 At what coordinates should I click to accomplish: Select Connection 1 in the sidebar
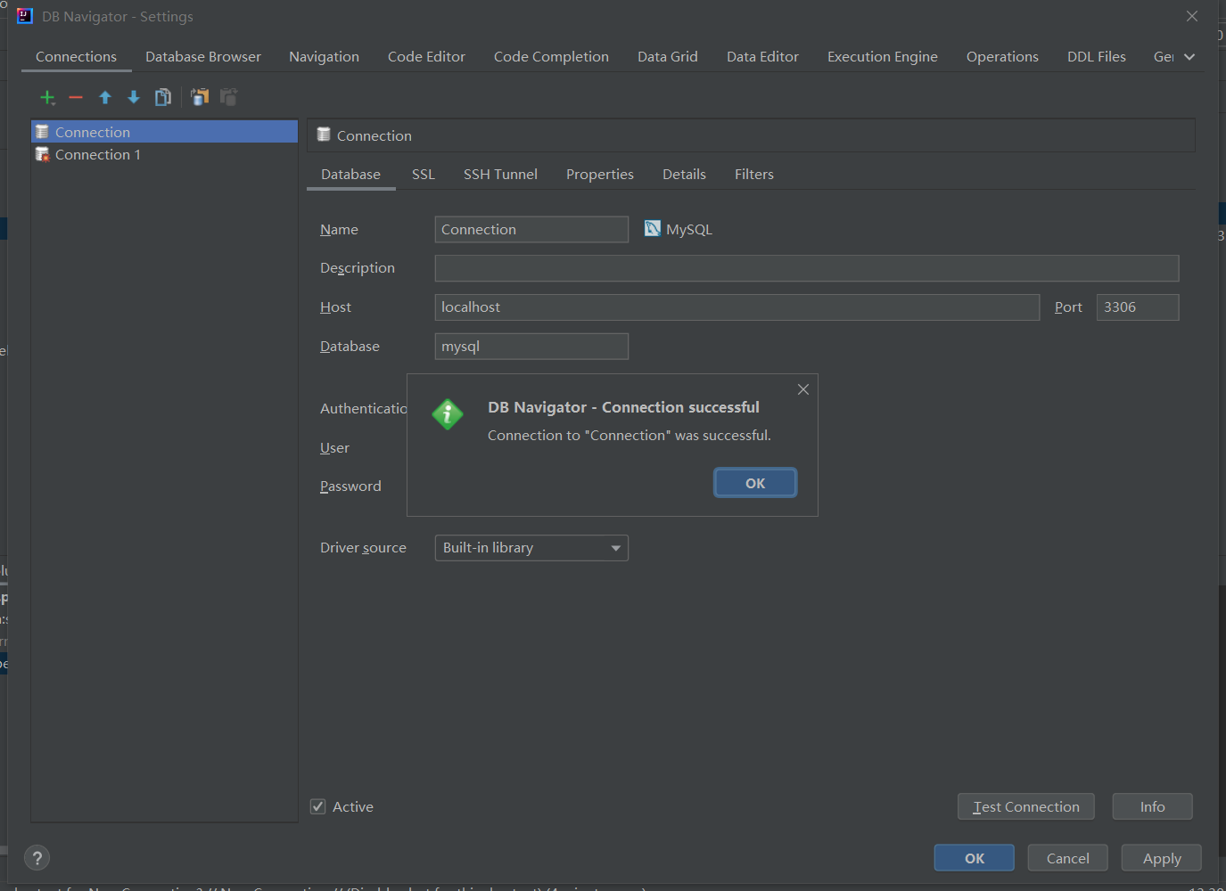98,154
